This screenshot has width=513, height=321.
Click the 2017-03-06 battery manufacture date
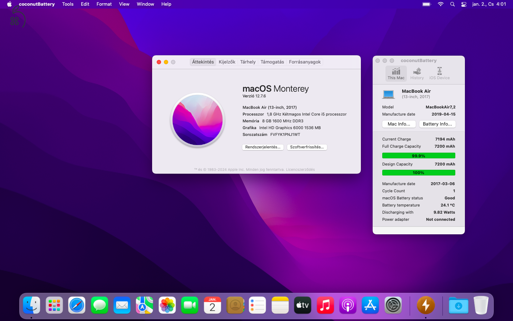[443, 184]
